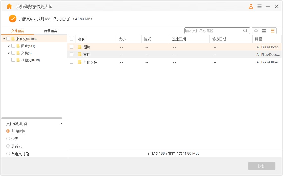283x176 pixels.
Task: Click path text All Files\Photo
Action: (x=267, y=47)
